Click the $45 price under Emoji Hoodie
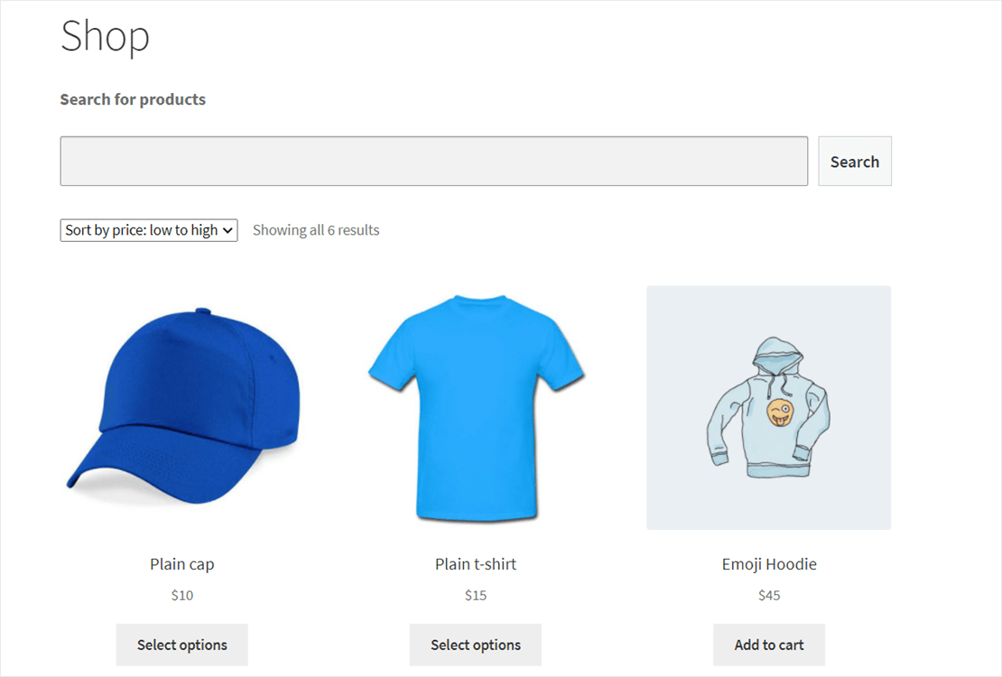This screenshot has height=677, width=1002. pos(768,595)
